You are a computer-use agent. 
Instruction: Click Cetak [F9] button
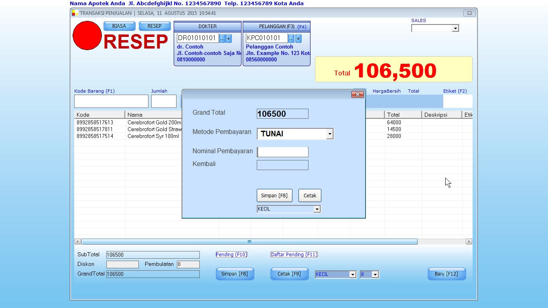(x=289, y=274)
